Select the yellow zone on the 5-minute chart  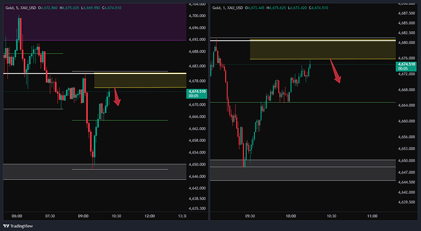[140, 81]
